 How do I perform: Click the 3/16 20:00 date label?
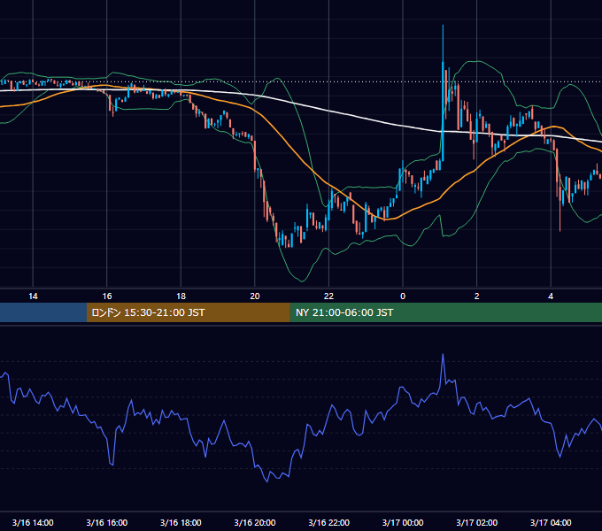pyautogui.click(x=255, y=522)
